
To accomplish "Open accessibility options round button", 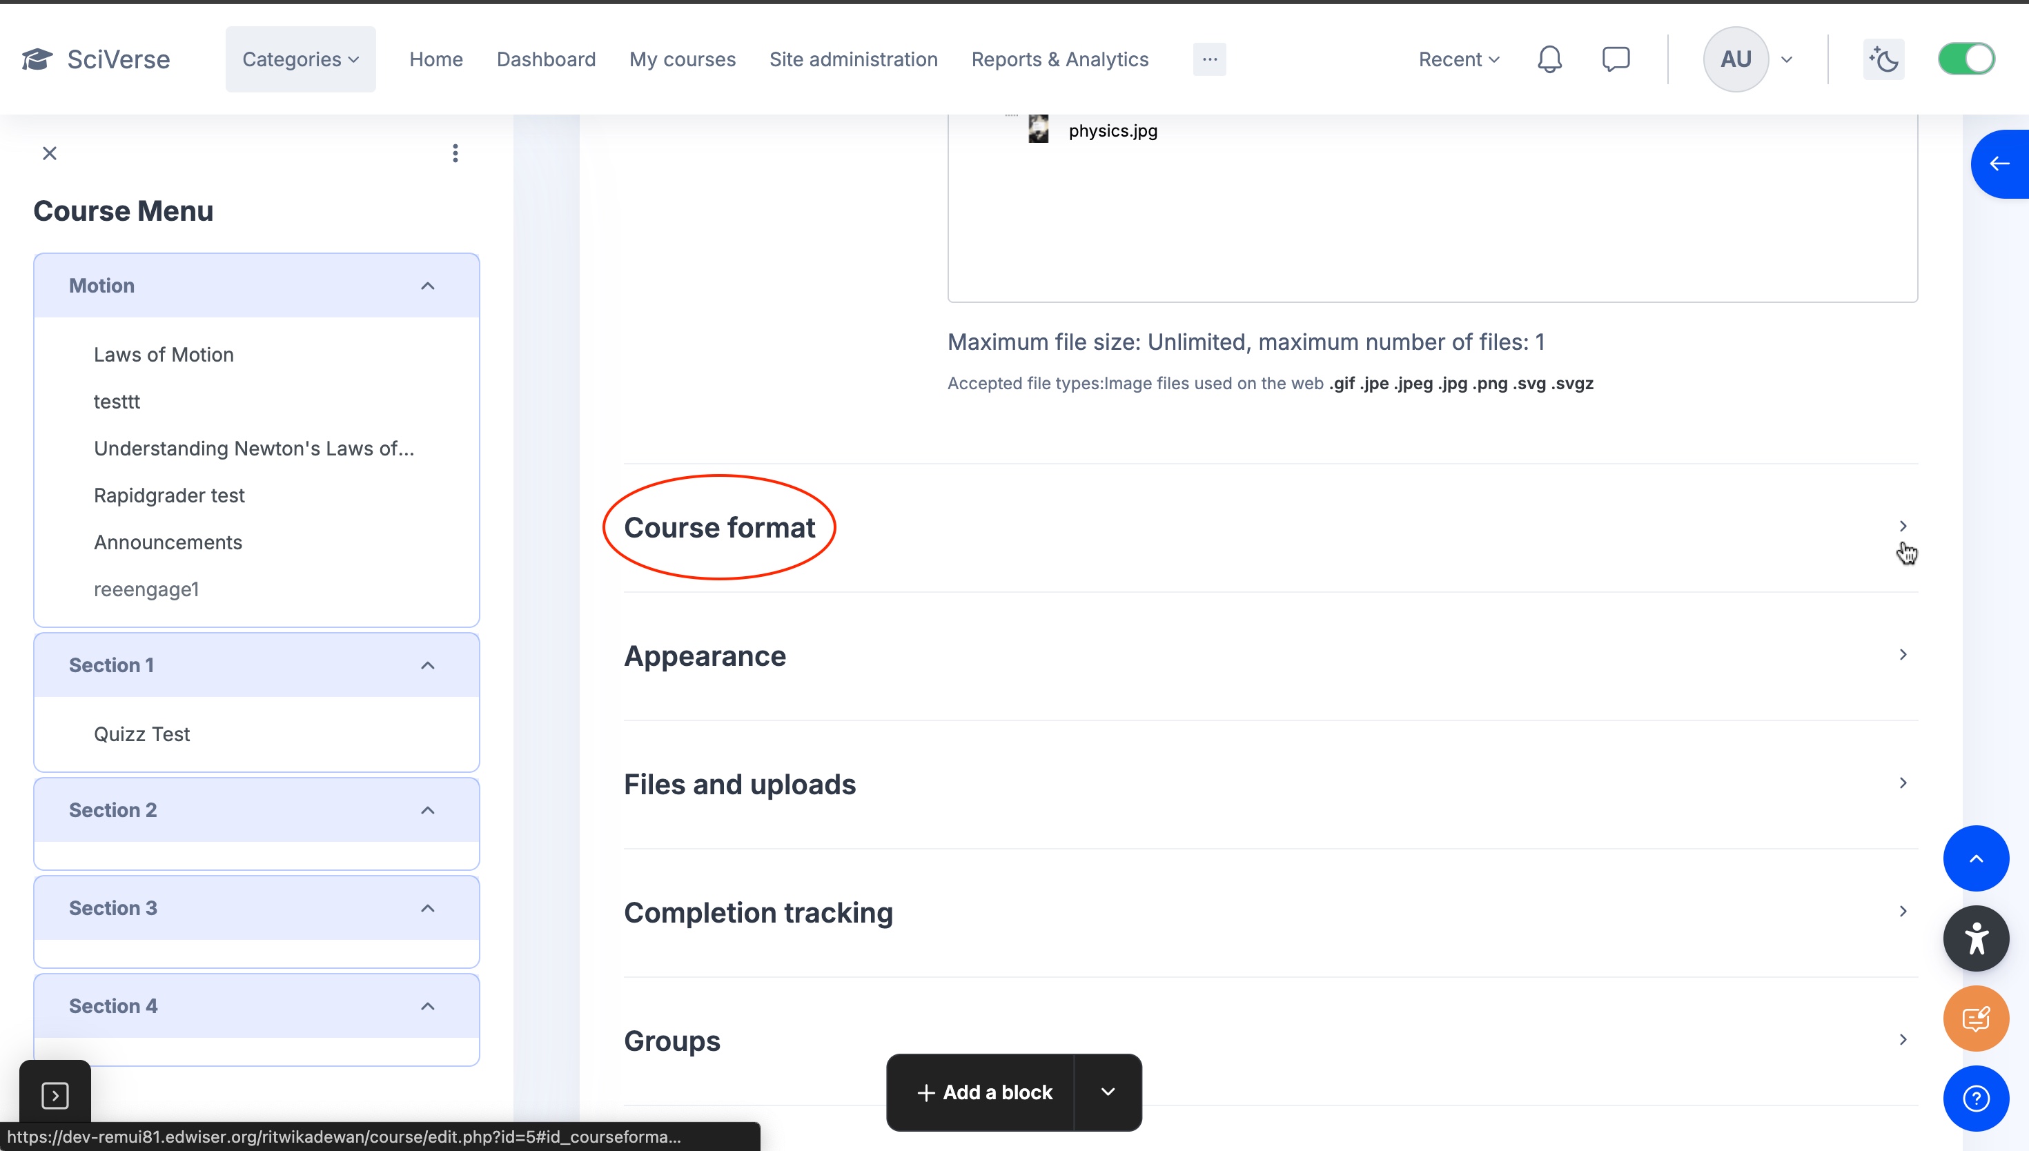I will coord(1975,938).
